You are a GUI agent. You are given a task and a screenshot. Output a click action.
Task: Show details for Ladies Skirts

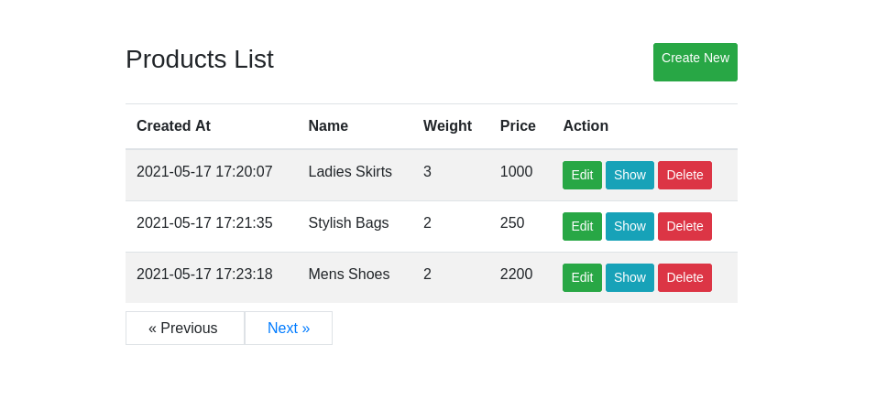[630, 175]
